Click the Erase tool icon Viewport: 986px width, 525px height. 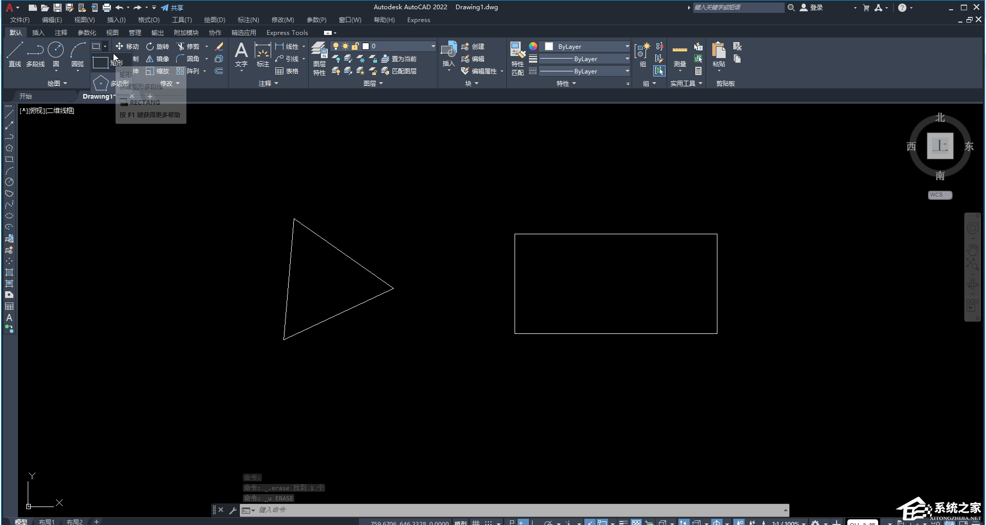[x=219, y=46]
